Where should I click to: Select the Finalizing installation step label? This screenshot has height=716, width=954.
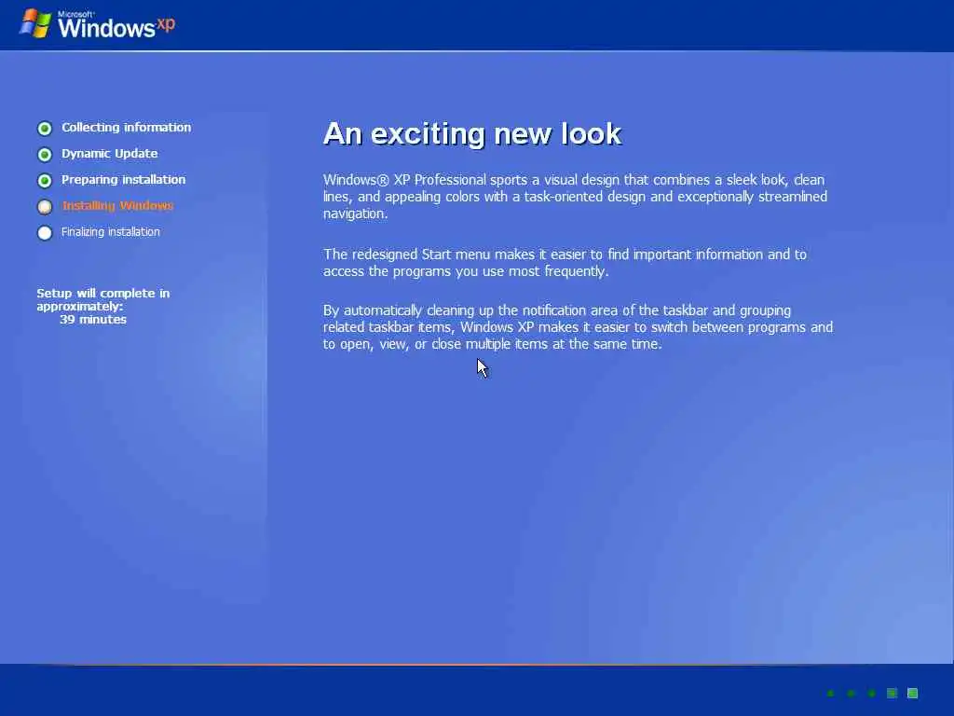(111, 232)
